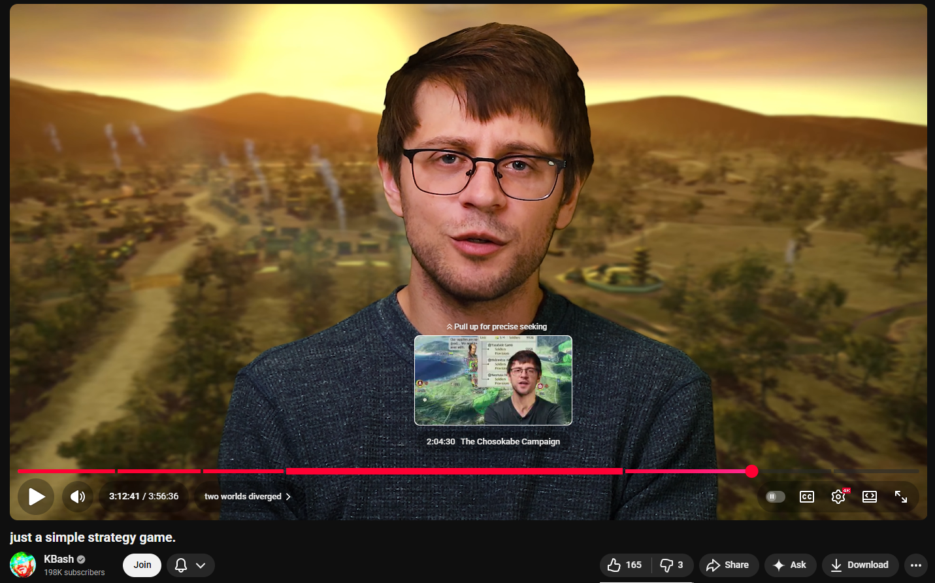Switch to theater mode
The image size is (935, 583).
pos(870,497)
